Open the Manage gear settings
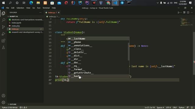Image resolution: width=195 pixels, height=109 pixels. click(3, 102)
